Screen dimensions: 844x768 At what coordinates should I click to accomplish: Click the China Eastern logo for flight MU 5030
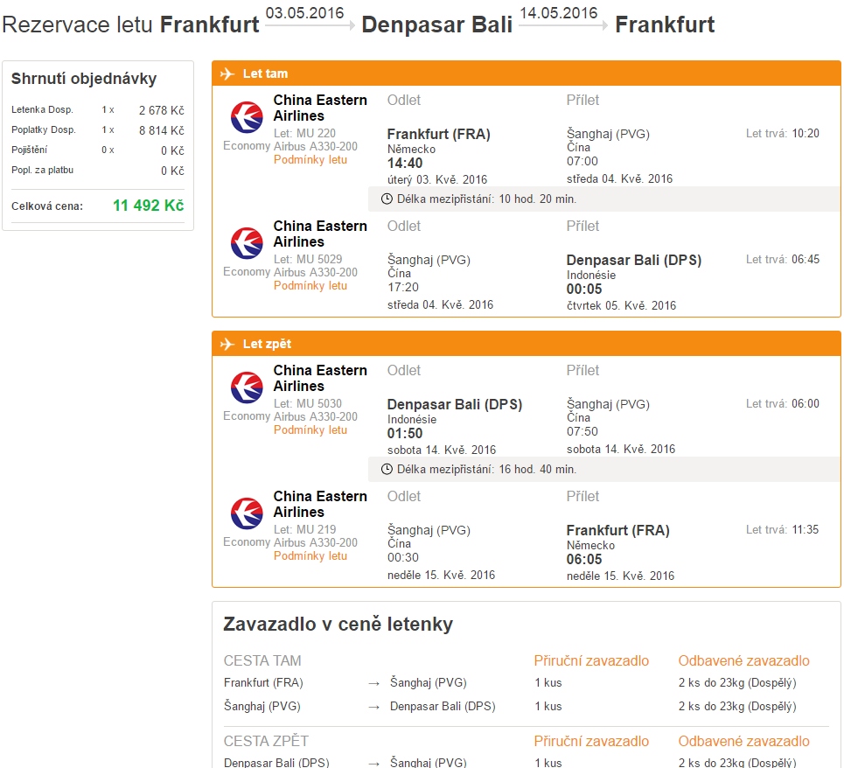247,387
